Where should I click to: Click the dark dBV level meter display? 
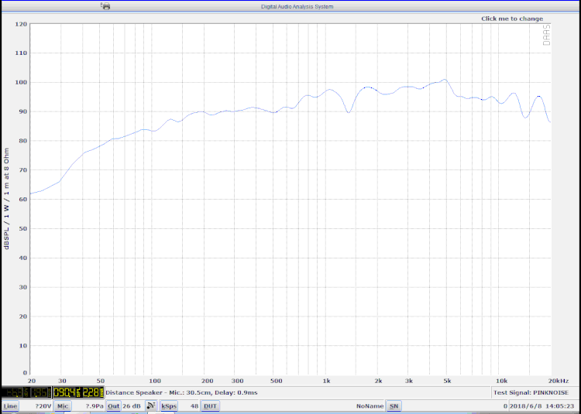[x=26, y=392]
